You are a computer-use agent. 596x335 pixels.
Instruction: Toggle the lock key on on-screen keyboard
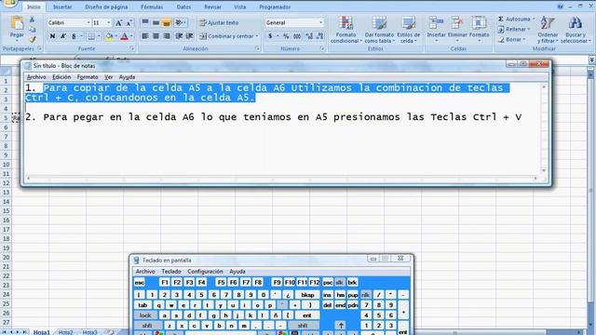tap(145, 315)
